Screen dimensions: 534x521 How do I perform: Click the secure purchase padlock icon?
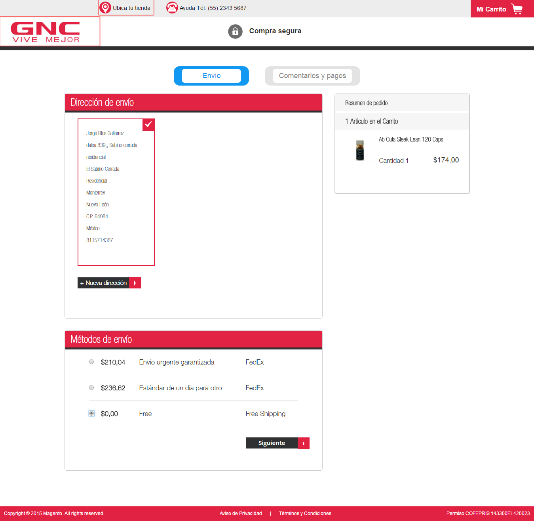point(235,31)
